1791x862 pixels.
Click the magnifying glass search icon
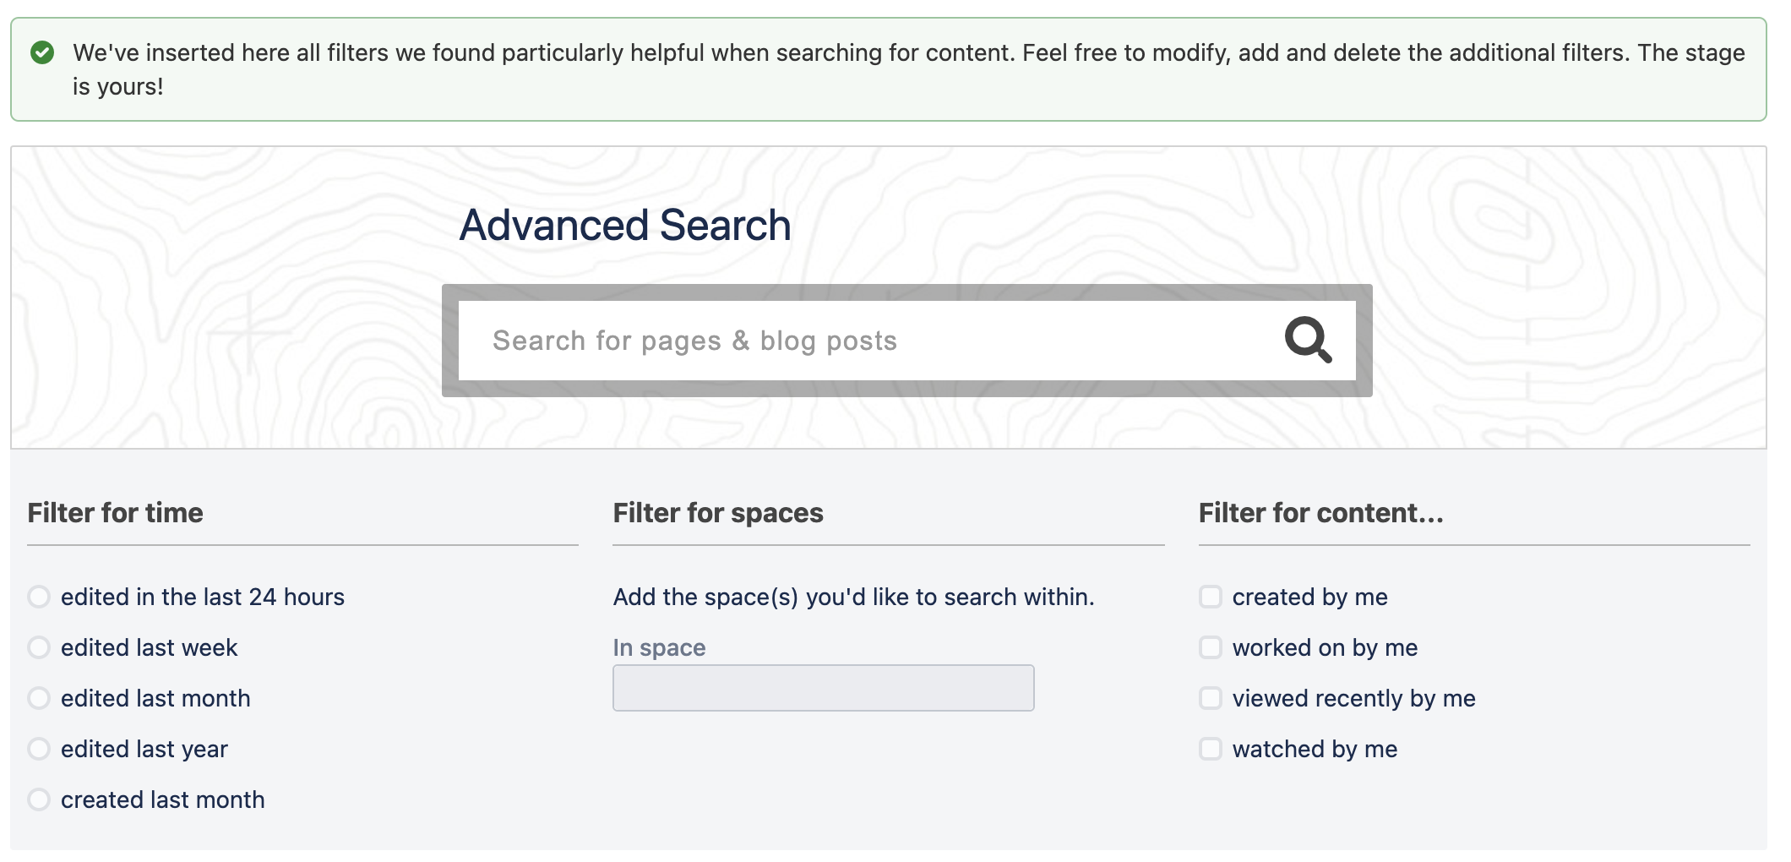click(1308, 340)
